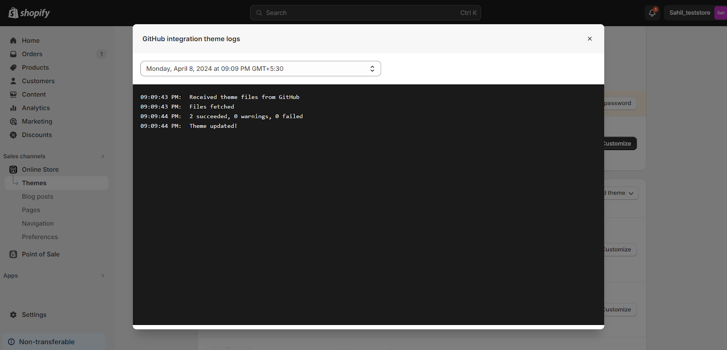Click the Analytics bar chart icon
Screen dimensions: 727x350
point(13,108)
